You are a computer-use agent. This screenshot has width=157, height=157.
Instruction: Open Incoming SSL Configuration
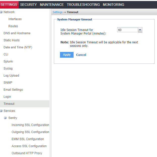tap(30, 125)
